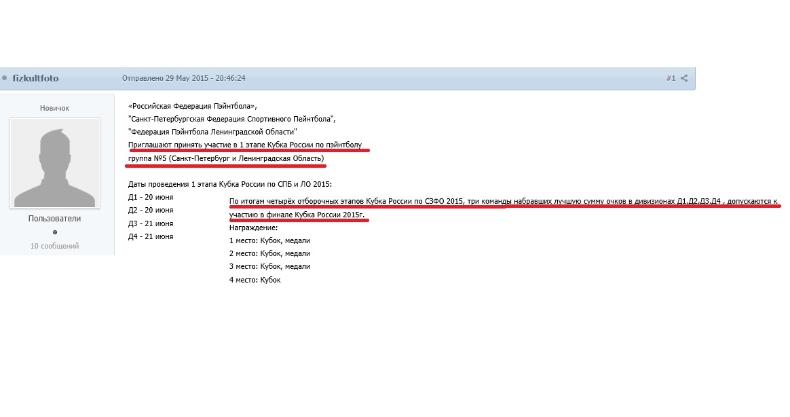
Task: Open the #1 post permalink
Action: (671, 78)
